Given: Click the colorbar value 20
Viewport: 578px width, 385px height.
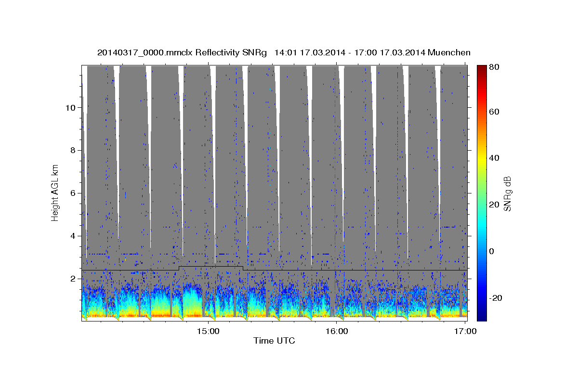Looking at the screenshot, I should click(494, 205).
